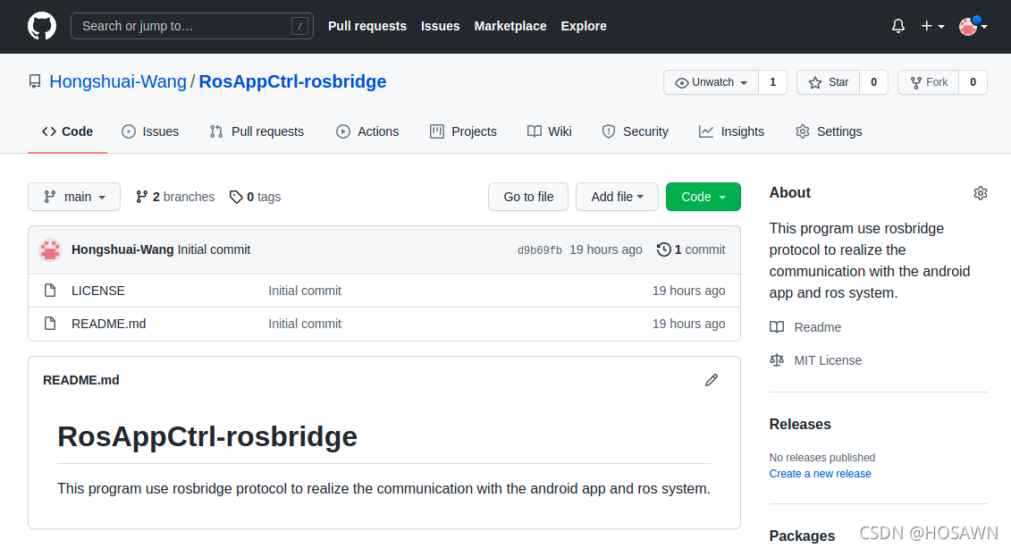Image resolution: width=1011 pixels, height=549 pixels.
Task: Click the LICENSE file icon
Action: pyautogui.click(x=50, y=291)
